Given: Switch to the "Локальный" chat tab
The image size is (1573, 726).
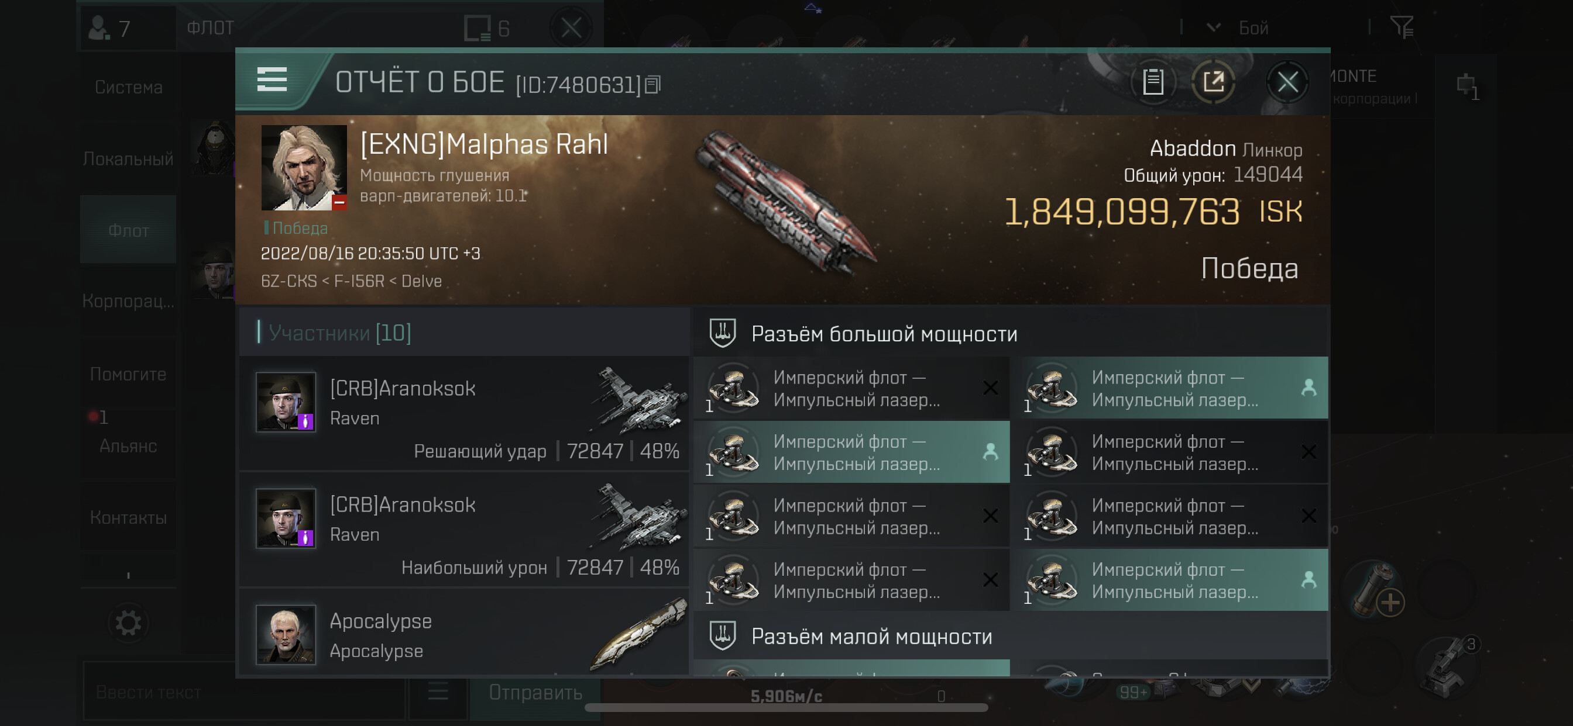Looking at the screenshot, I should pos(128,158).
